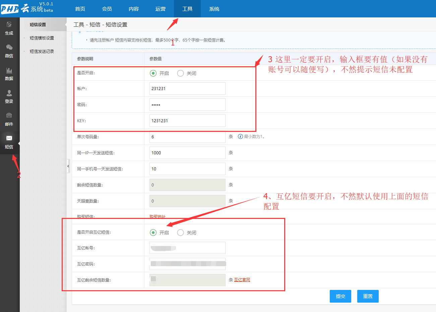Select 关闭 radio for 是否开启
The image size is (436, 312).
(180, 73)
